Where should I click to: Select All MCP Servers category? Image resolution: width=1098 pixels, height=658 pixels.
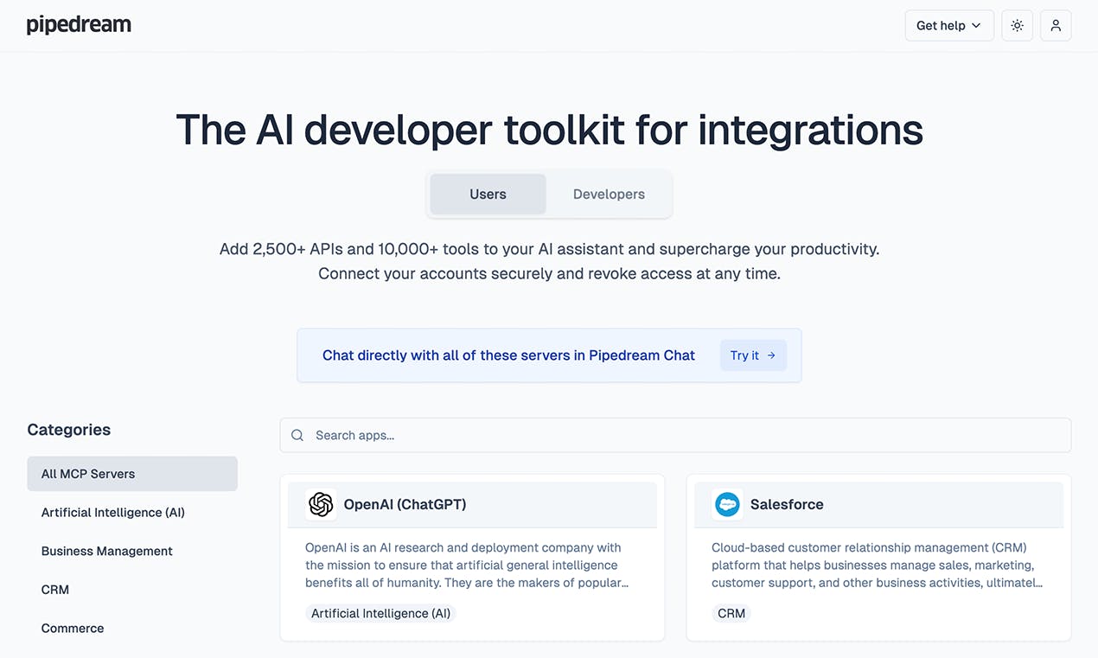click(132, 474)
